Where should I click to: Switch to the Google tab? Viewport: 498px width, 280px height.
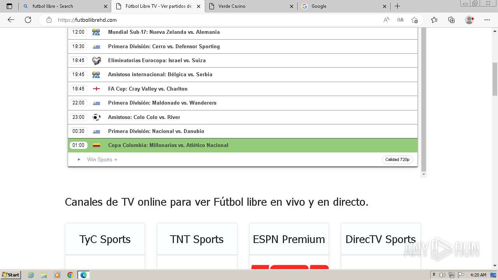(x=344, y=6)
